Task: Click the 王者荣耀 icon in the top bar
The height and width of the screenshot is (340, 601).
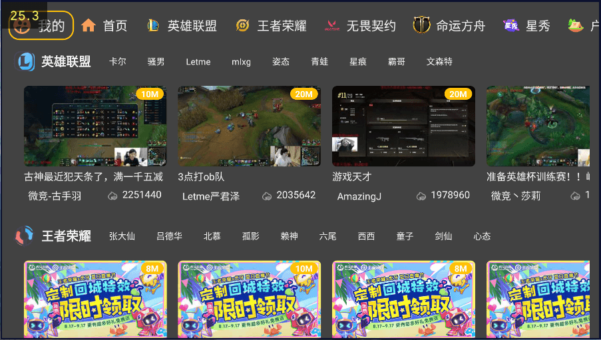Action: click(243, 26)
